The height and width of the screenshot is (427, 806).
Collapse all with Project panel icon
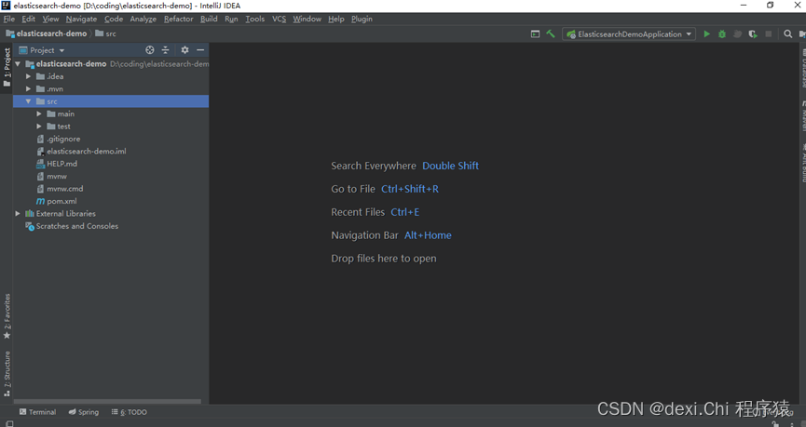pyautogui.click(x=165, y=50)
